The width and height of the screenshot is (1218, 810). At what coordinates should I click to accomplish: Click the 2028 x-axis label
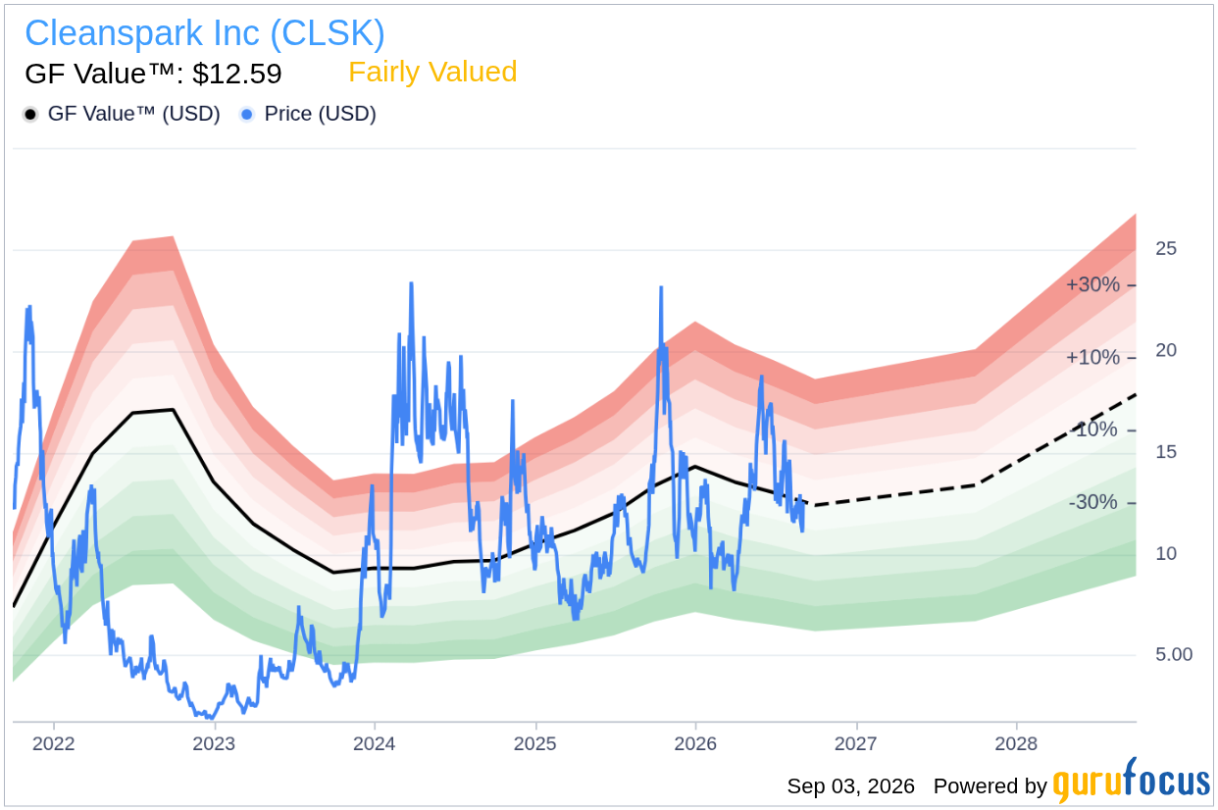coord(1017,743)
